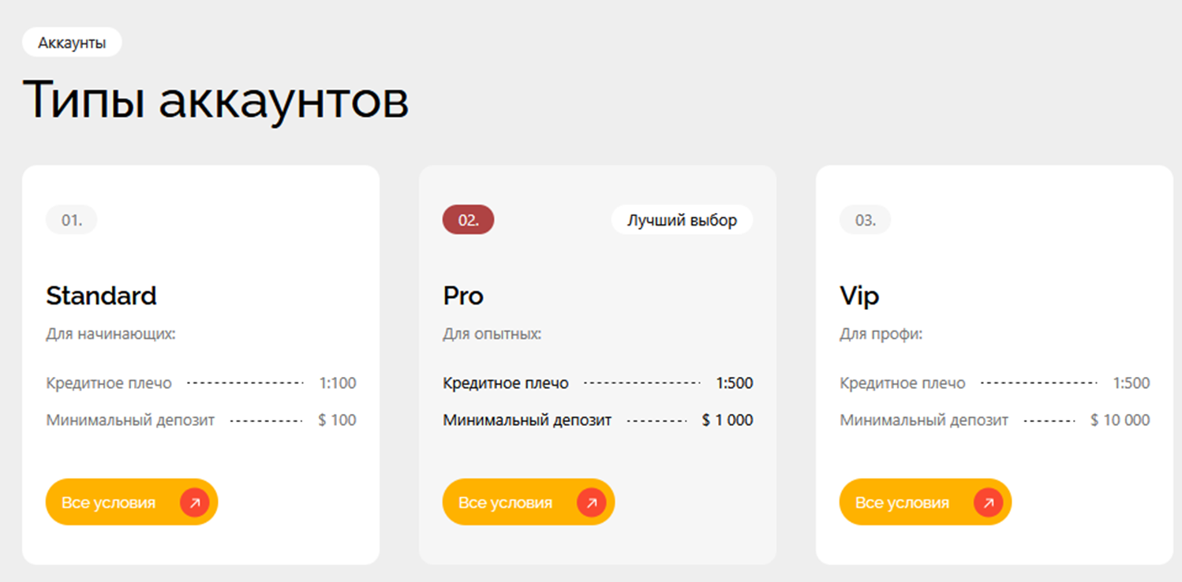Click the Standard account title

coord(101,296)
